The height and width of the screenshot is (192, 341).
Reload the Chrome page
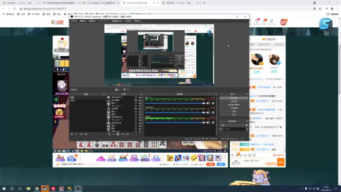[x=14, y=9]
